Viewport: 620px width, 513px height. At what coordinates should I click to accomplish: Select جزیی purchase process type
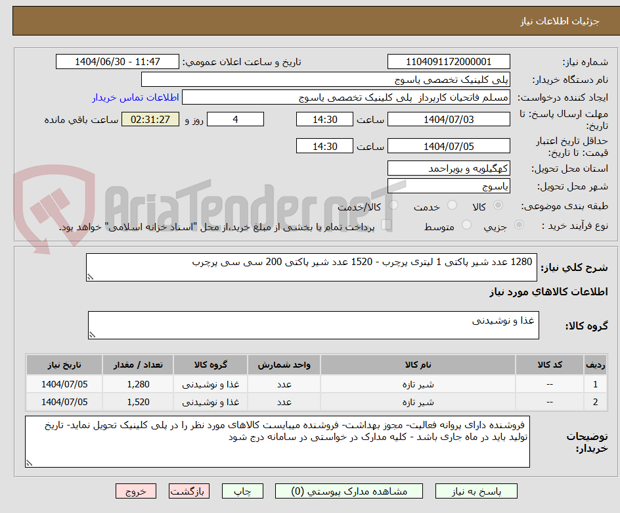519,224
